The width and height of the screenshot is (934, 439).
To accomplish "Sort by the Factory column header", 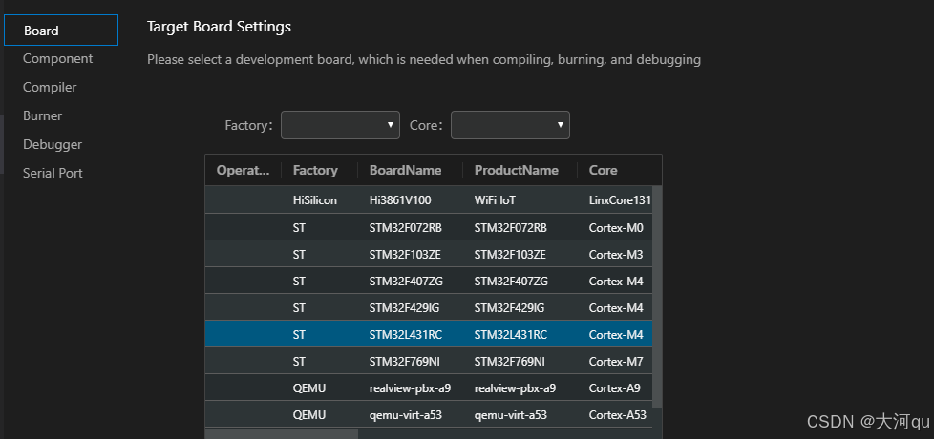I will point(315,170).
